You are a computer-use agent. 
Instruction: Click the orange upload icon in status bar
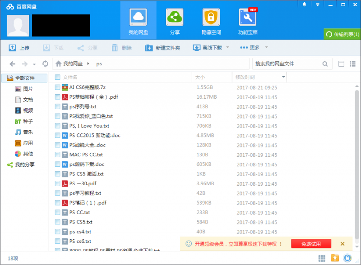(335, 258)
